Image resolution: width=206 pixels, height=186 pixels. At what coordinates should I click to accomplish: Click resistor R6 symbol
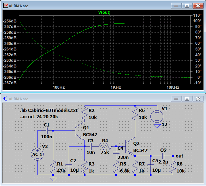tap(135, 113)
